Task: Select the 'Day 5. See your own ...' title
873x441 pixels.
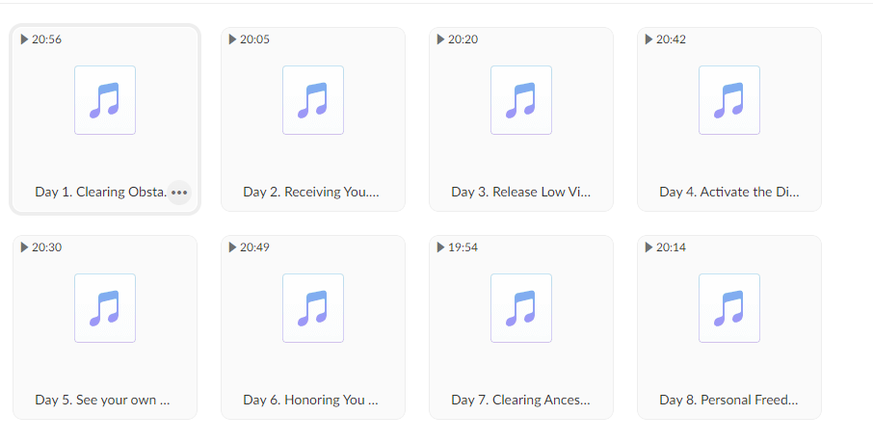Action: 102,400
